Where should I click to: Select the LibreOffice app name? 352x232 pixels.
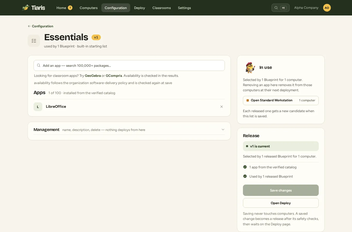(56, 106)
